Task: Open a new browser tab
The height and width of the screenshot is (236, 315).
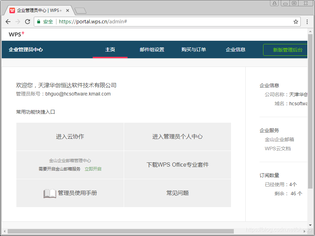Action: tap(80, 11)
